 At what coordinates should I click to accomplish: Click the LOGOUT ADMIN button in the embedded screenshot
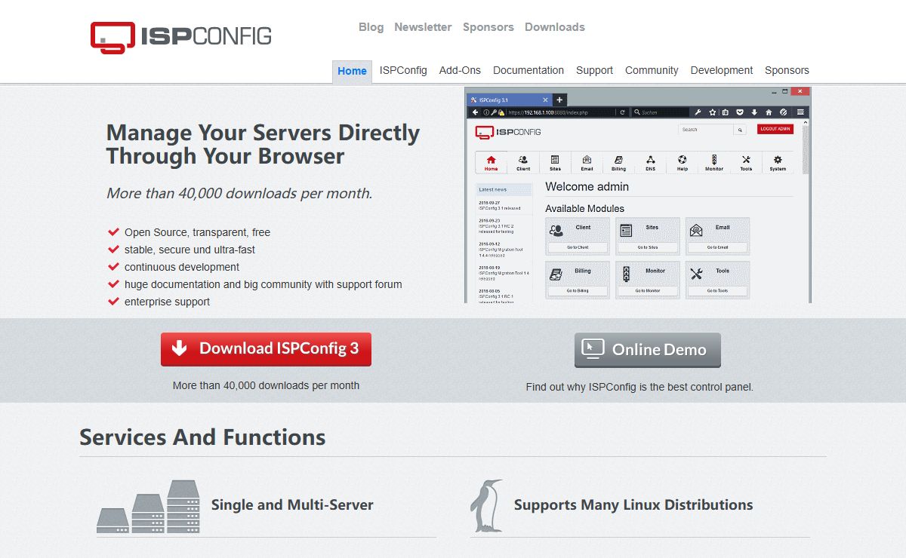point(775,129)
